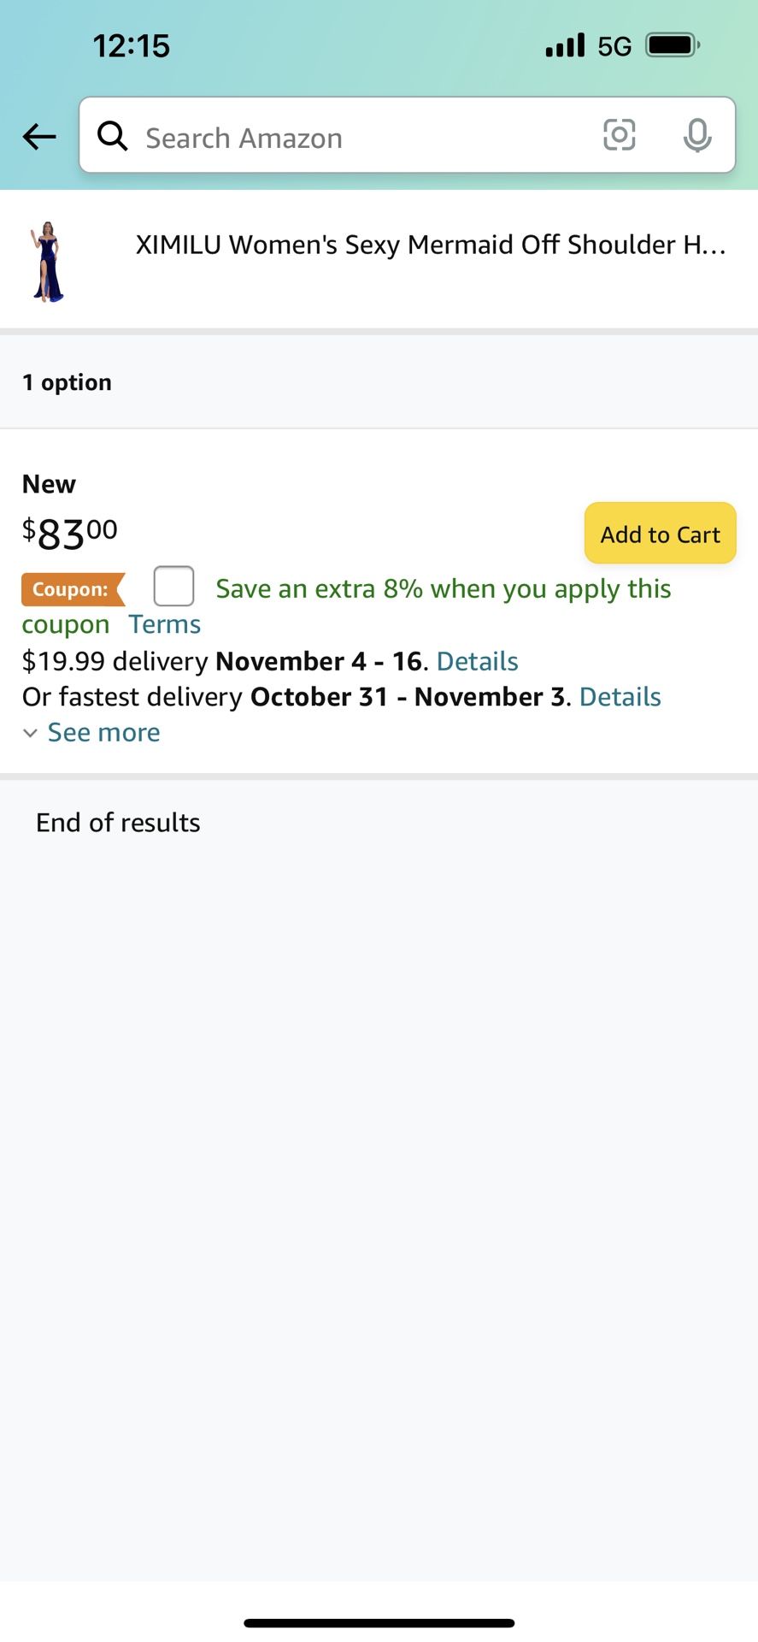Screen dimensions: 758x1642
Task: Tap the Save an extra 8% text
Action: pyautogui.click(x=443, y=588)
